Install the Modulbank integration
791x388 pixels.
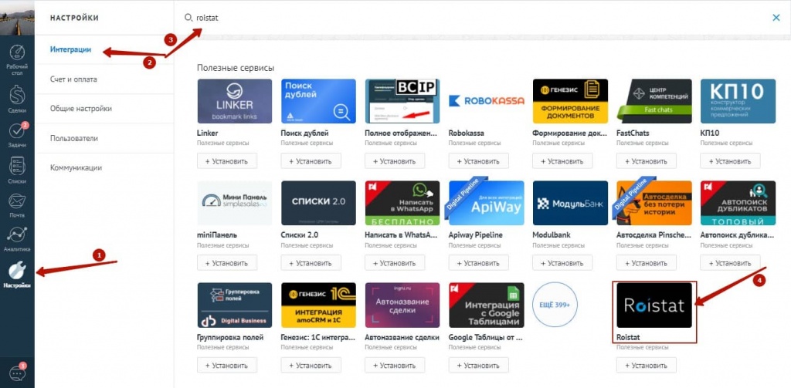point(562,263)
